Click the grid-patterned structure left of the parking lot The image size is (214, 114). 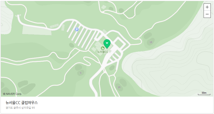coord(55,26)
